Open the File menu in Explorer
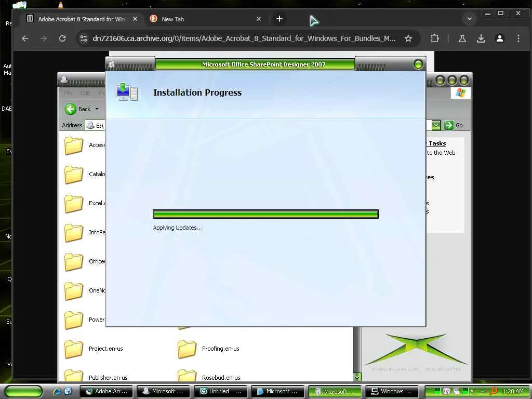Image resolution: width=532 pixels, height=399 pixels. pos(68,93)
